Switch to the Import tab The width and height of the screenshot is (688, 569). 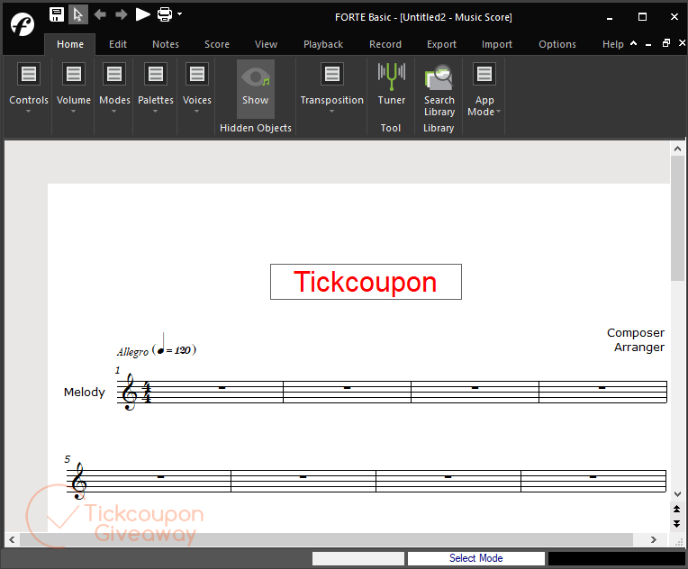[x=497, y=44]
